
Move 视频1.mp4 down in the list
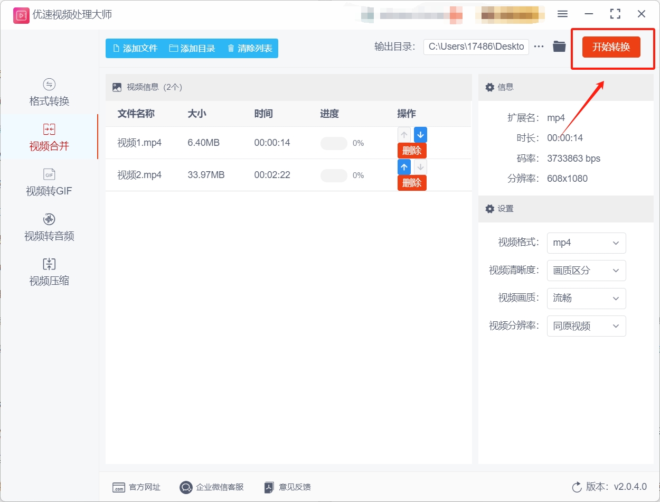click(420, 135)
